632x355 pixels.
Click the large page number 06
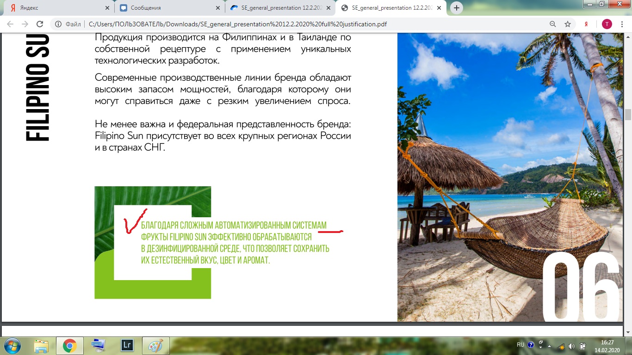tap(581, 287)
